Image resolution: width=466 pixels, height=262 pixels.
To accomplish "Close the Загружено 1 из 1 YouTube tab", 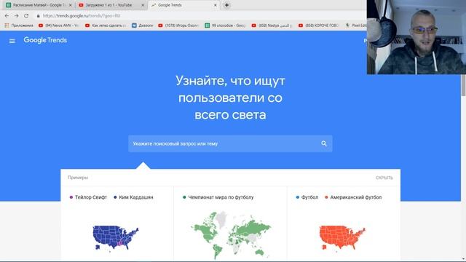I will [x=143, y=5].
